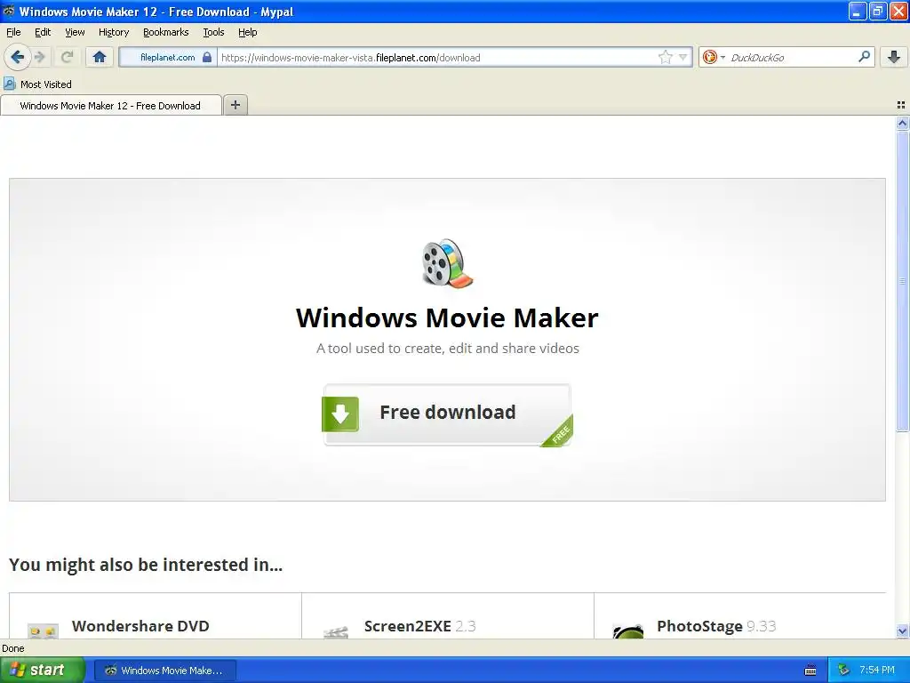910x683 pixels.
Task: Click the Free download button label
Action: (448, 412)
